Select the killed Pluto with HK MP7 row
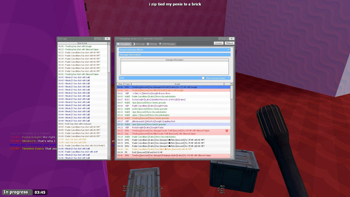 174,149
